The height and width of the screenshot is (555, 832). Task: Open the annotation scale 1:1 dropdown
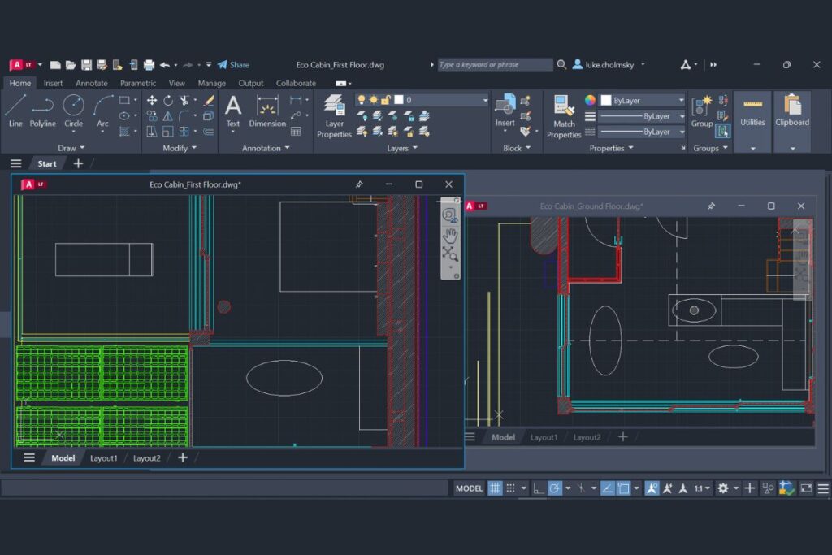[702, 488]
